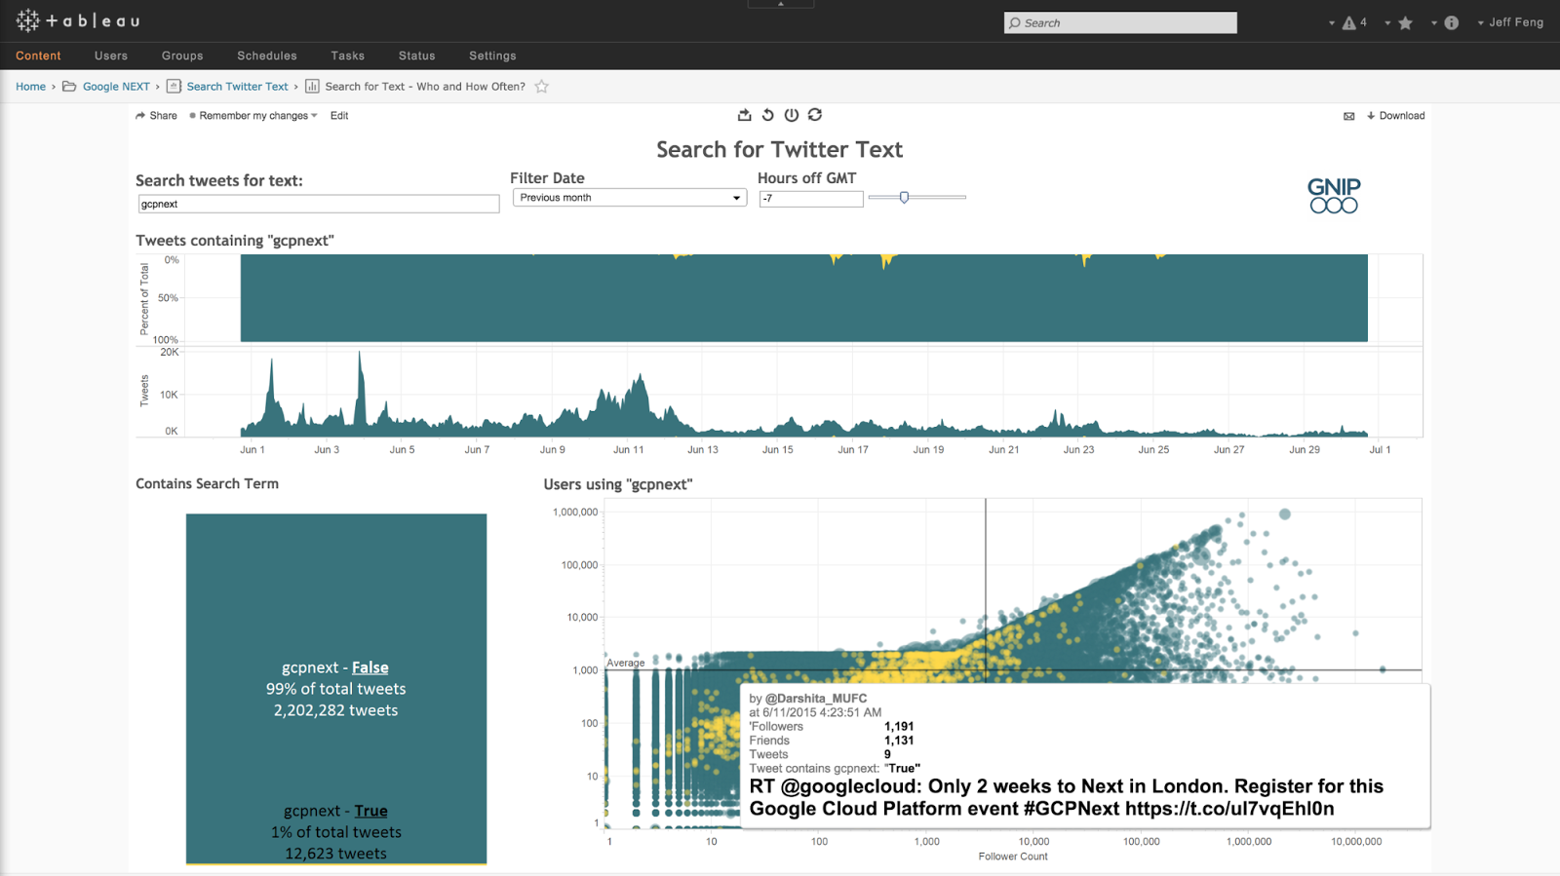Click the Tableau logo

[78, 20]
